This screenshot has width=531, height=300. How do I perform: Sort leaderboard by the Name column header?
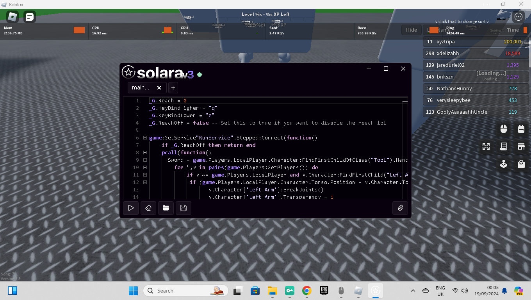tap(443, 30)
